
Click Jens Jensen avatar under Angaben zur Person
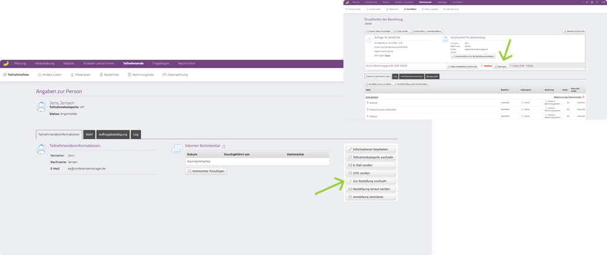coord(41,107)
